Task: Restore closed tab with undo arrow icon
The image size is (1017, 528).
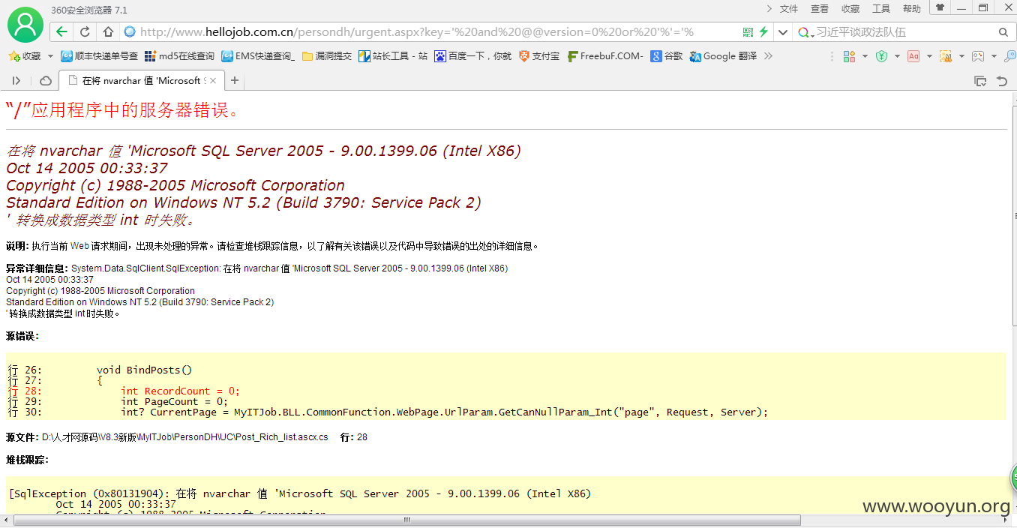Action: [x=1001, y=81]
